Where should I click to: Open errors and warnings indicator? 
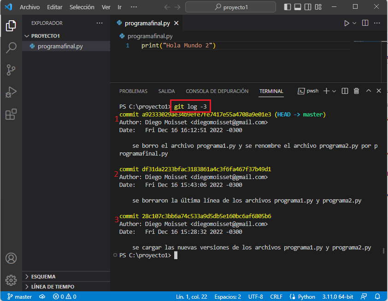coord(65,296)
